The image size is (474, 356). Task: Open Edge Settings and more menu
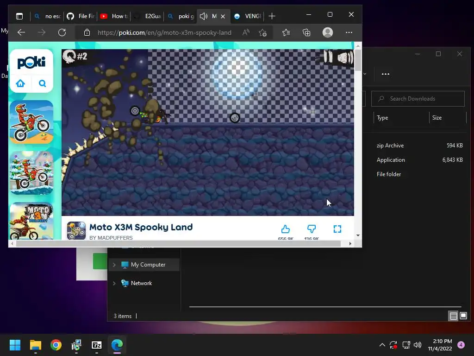pos(349,32)
